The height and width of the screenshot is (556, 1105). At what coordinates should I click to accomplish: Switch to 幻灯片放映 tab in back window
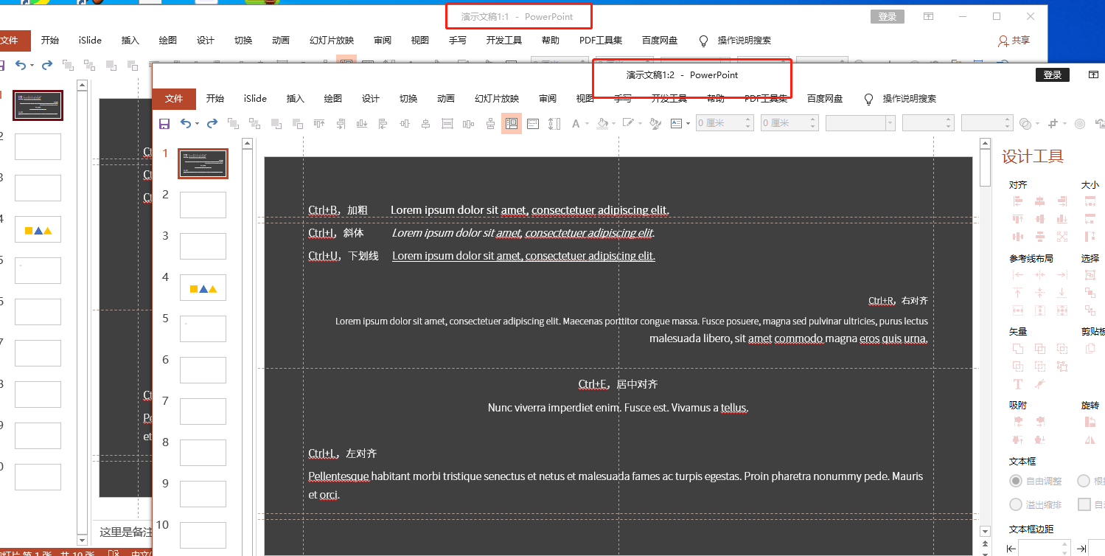point(332,41)
